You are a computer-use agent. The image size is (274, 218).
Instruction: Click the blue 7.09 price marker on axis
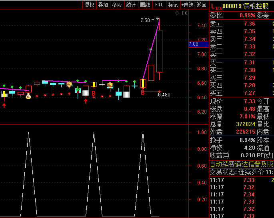[x=198, y=44]
